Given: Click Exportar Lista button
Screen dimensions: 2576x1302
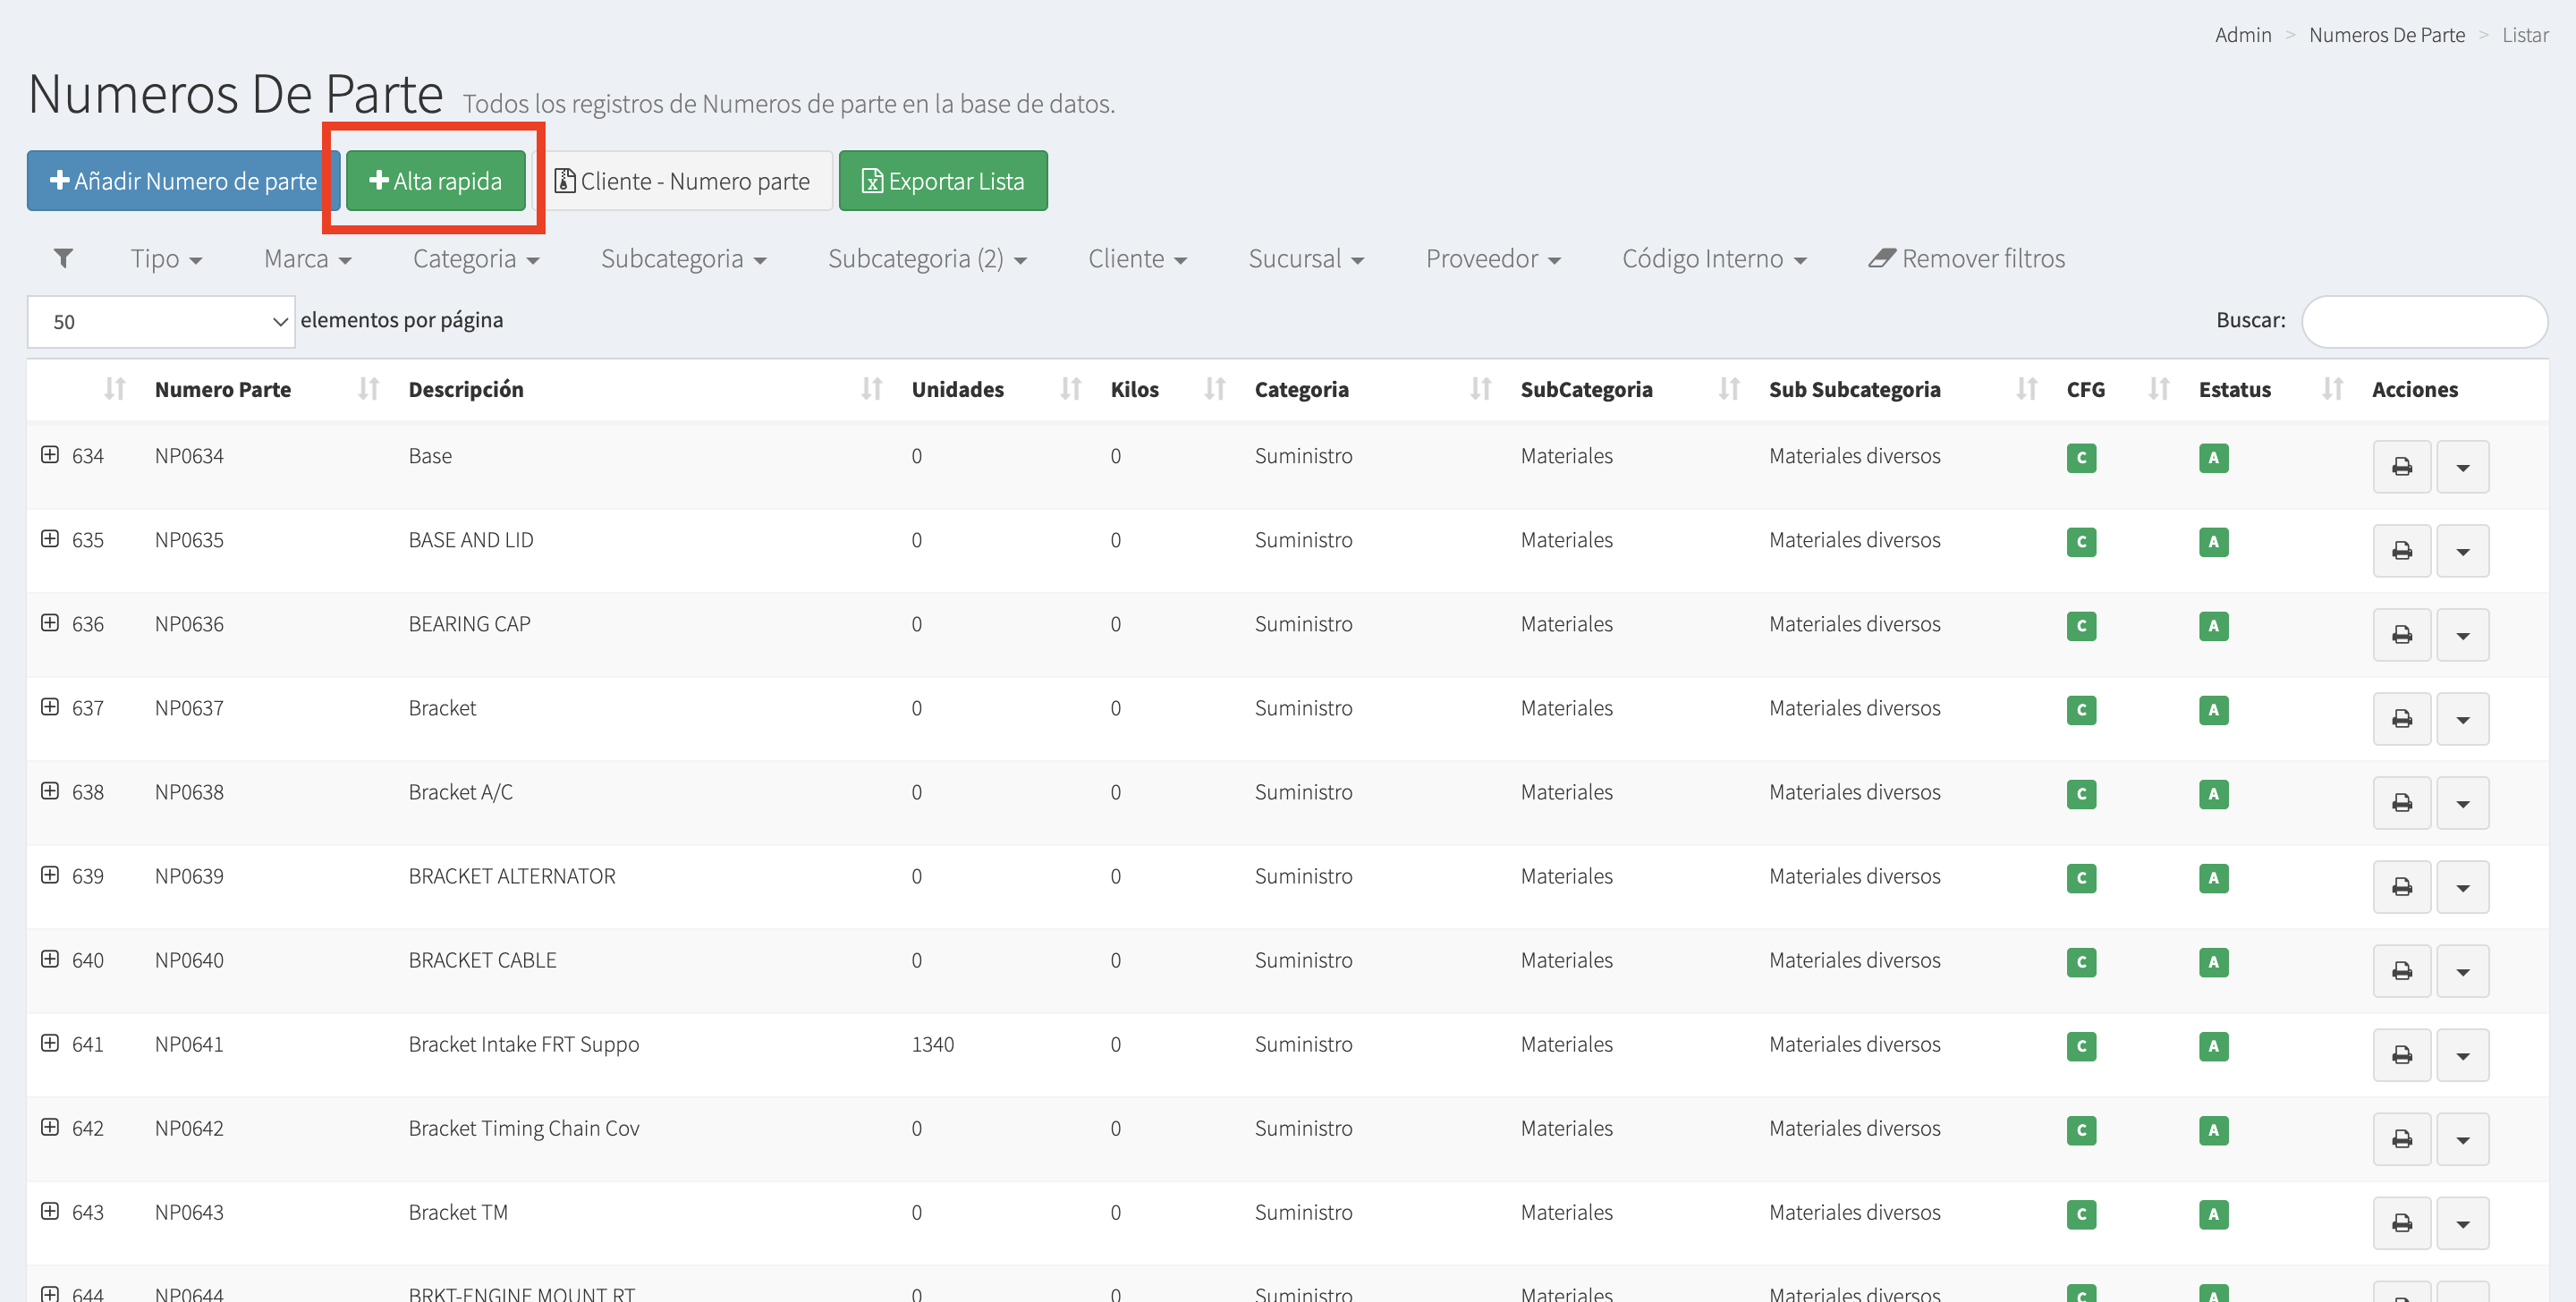Looking at the screenshot, I should tap(942, 181).
